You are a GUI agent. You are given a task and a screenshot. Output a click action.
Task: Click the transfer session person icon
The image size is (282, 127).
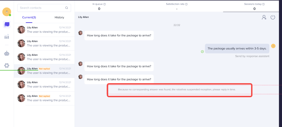[x=264, y=17]
